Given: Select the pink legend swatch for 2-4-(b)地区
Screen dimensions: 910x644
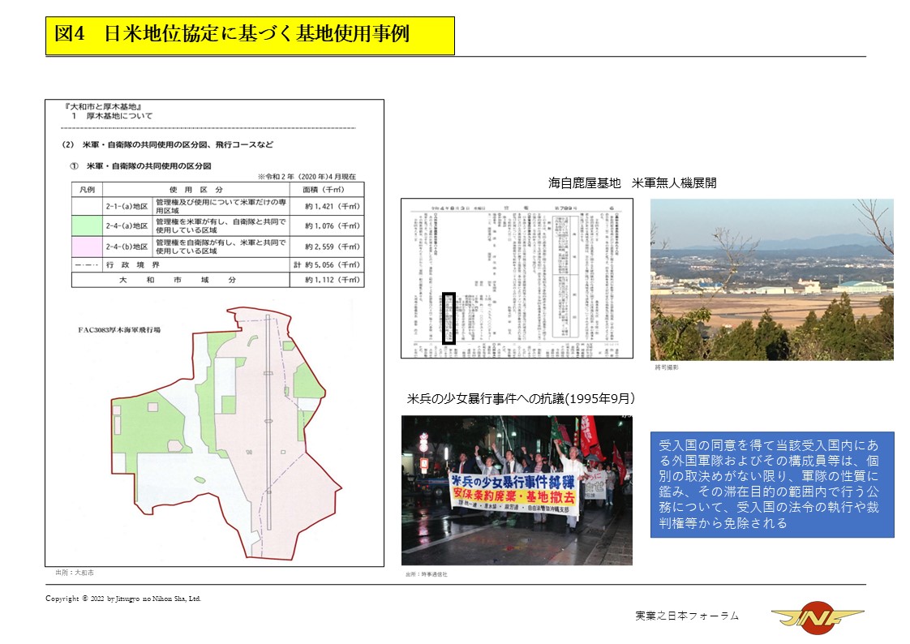Looking at the screenshot, I should pyautogui.click(x=87, y=247).
